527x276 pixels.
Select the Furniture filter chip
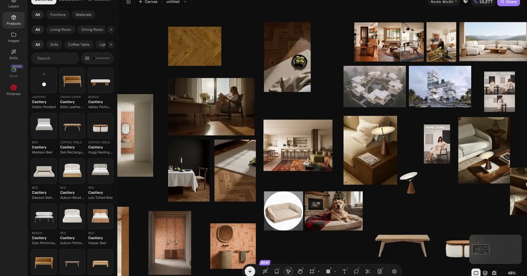point(58,14)
